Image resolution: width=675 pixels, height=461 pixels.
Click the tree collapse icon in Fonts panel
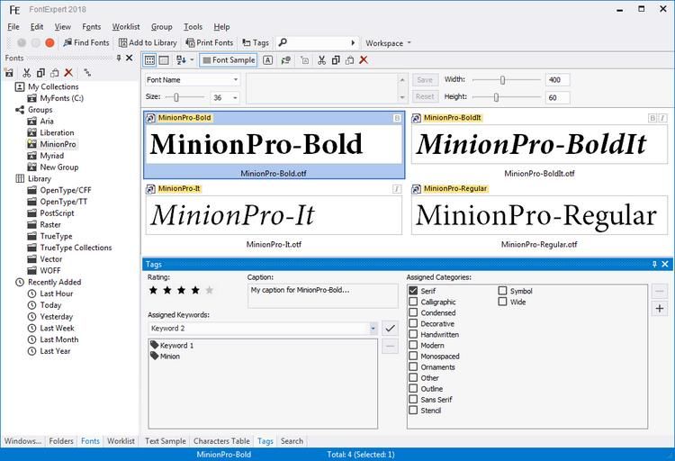click(87, 73)
